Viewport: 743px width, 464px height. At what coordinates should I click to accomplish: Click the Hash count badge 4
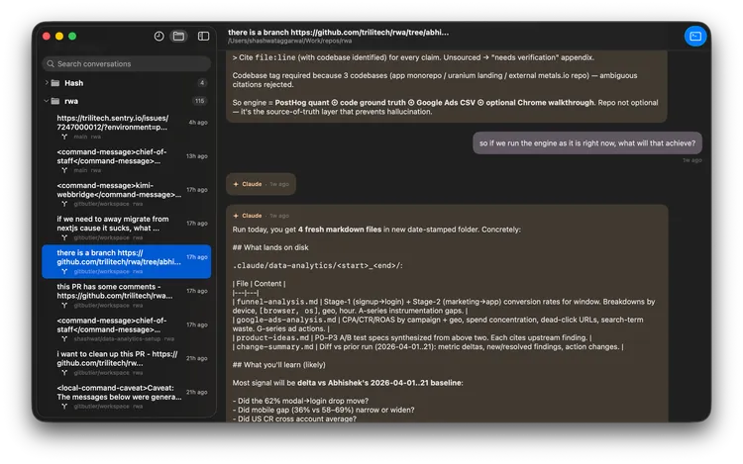click(202, 83)
